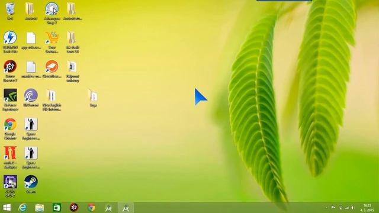Launch the DAEMON Tools Lite shortcut
This screenshot has height=213, width=379.
[x=10, y=38]
